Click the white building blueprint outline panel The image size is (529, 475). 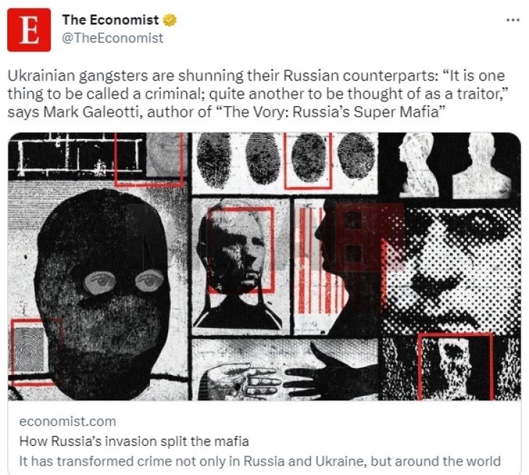click(x=78, y=156)
